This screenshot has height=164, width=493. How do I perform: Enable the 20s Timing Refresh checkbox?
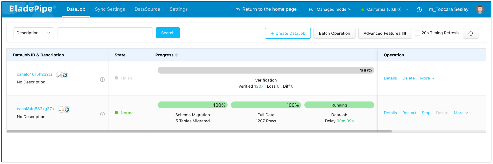point(417,33)
